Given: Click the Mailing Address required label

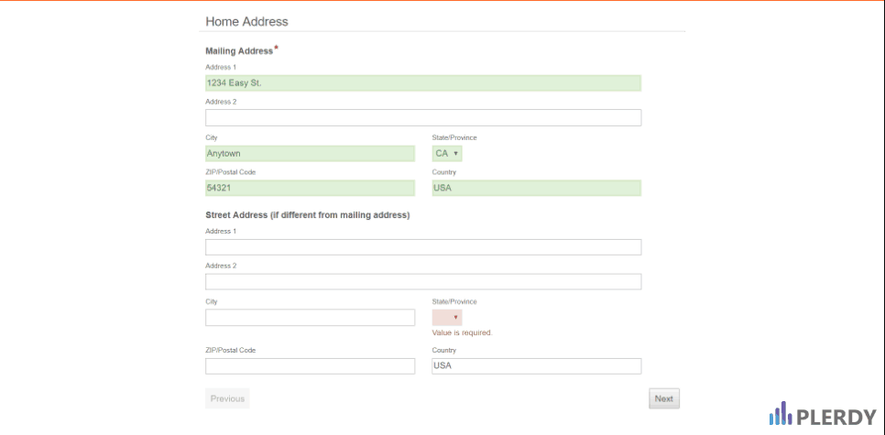Looking at the screenshot, I should [x=242, y=50].
